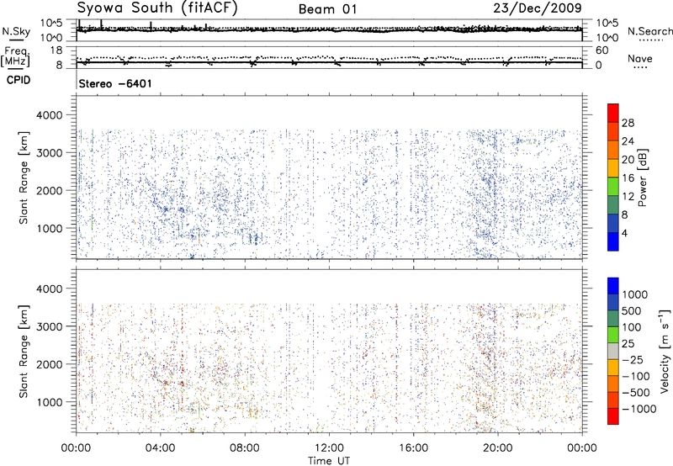Click the 'Beam 01' label

tap(328, 9)
